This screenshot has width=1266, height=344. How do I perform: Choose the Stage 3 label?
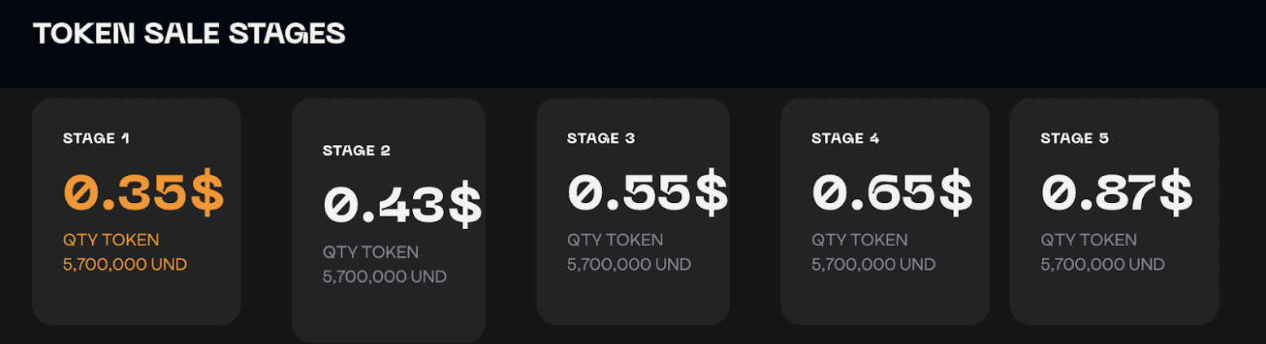[601, 138]
